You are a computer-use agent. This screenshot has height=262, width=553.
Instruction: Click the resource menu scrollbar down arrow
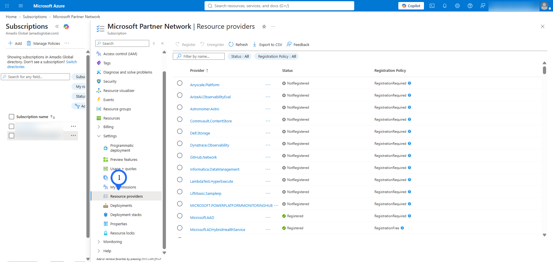(x=164, y=253)
